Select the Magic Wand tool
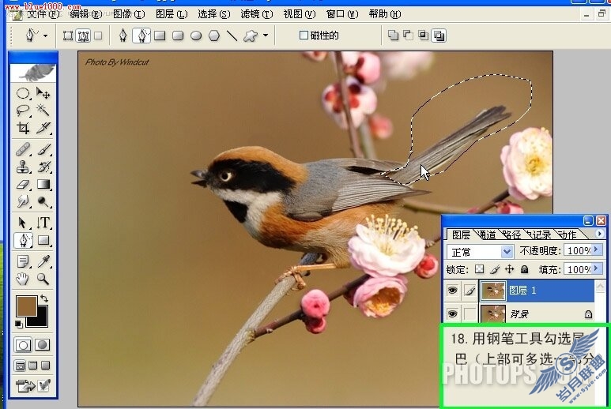 point(43,111)
